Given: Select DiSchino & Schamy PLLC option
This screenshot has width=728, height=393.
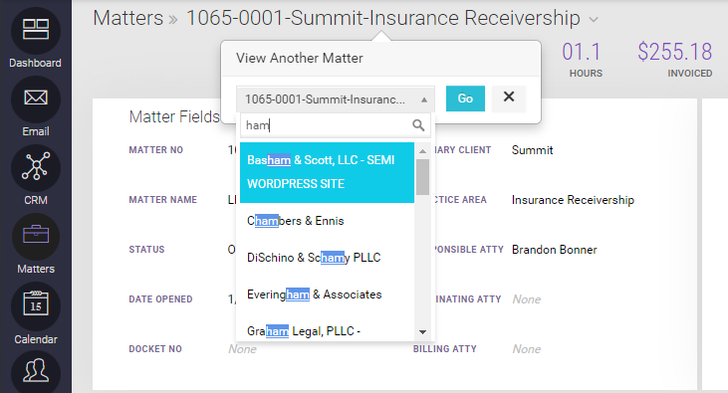Looking at the screenshot, I should (x=327, y=258).
